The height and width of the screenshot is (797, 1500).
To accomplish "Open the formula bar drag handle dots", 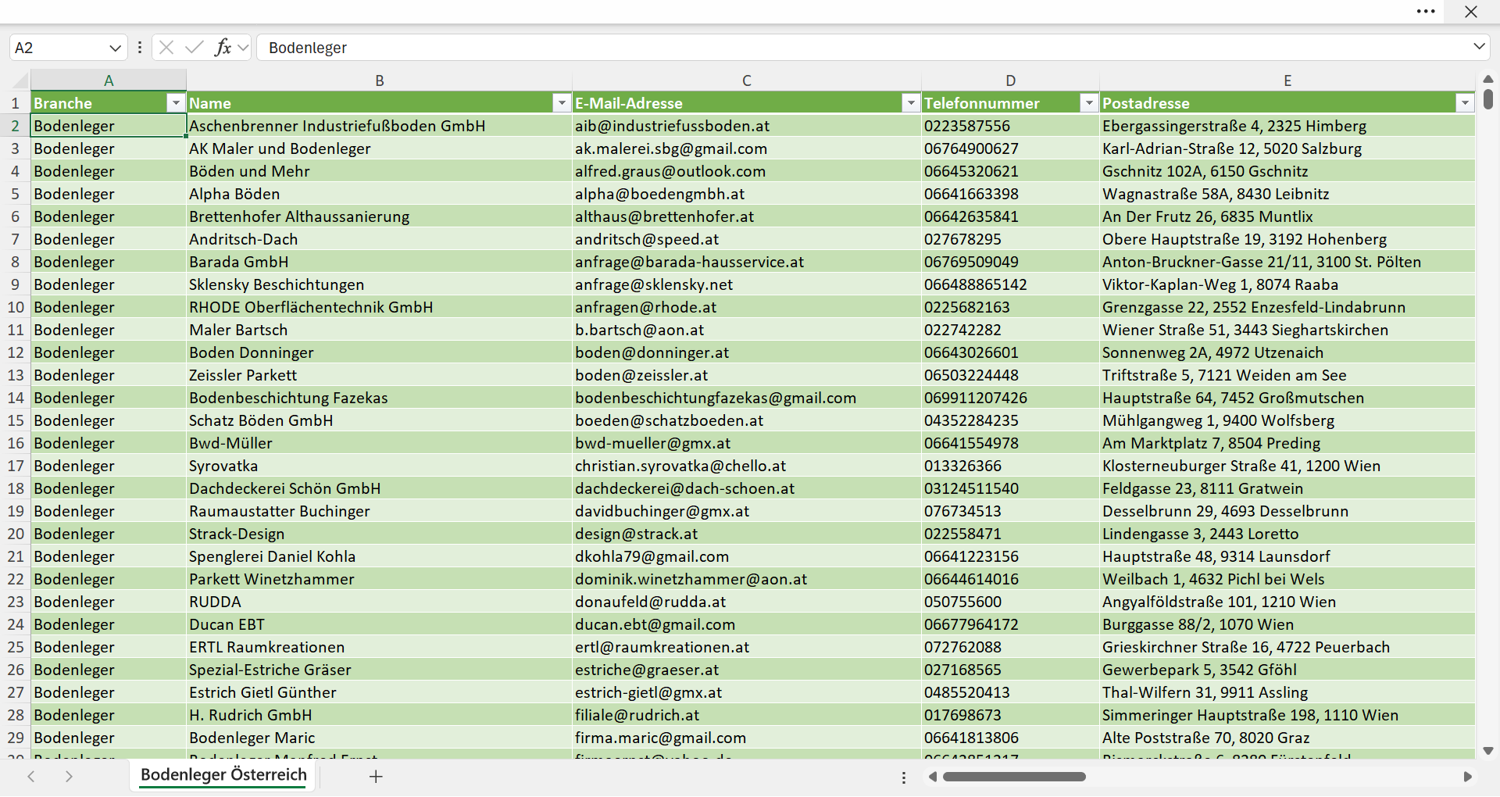I will click(140, 48).
